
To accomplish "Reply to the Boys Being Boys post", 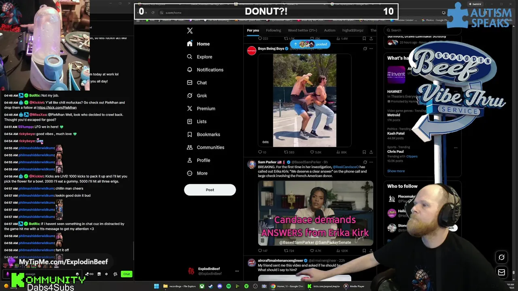I will coord(262,152).
